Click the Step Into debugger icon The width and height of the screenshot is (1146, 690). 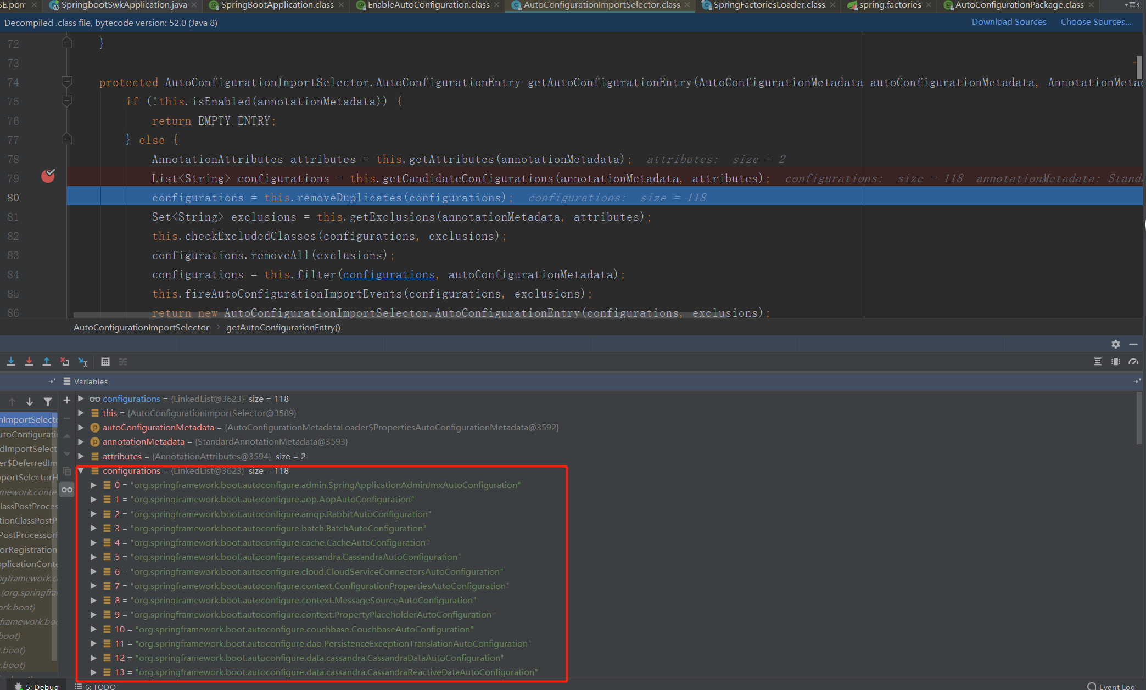click(11, 362)
